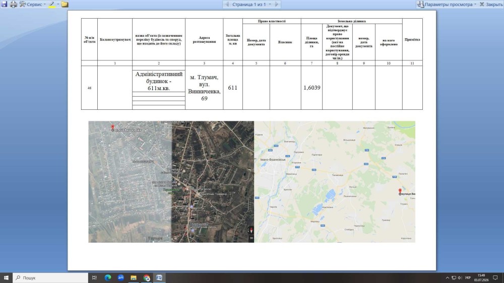The width and height of the screenshot is (504, 283).
Task: Click the folder icon in the toolbar
Action: point(65,4)
